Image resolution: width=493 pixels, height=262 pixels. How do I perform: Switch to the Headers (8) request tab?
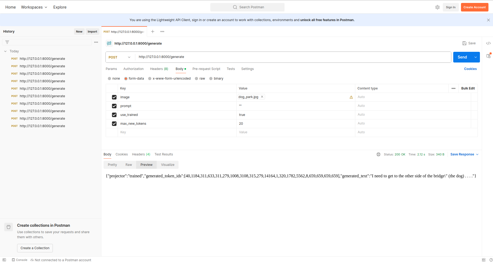click(x=159, y=69)
